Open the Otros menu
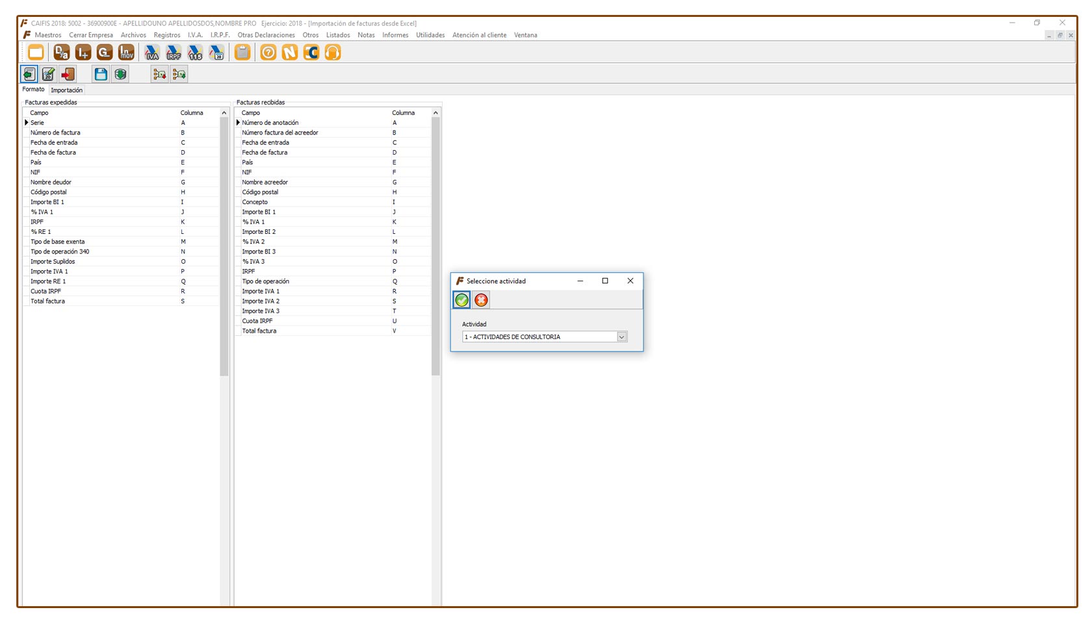 pyautogui.click(x=311, y=35)
